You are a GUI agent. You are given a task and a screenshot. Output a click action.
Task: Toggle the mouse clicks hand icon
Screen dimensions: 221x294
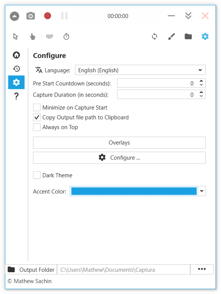point(33,37)
